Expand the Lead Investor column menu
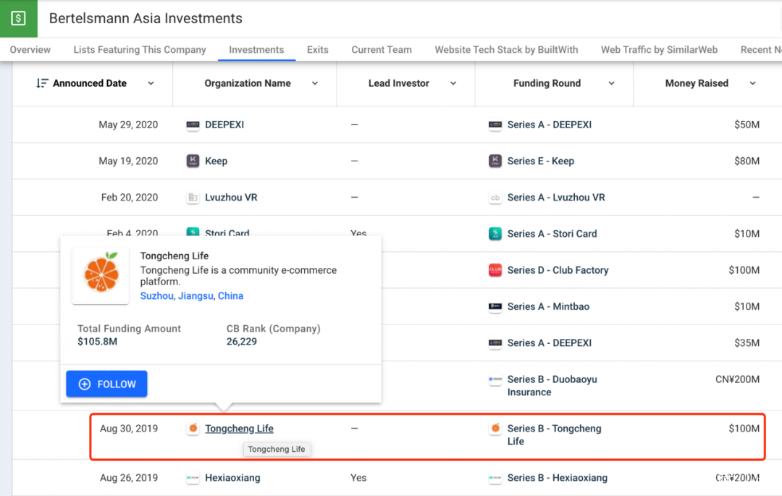Viewport: 782px width, 496px height. 453,83
